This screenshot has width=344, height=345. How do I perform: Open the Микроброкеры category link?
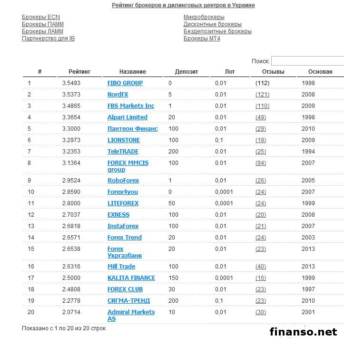204,17
